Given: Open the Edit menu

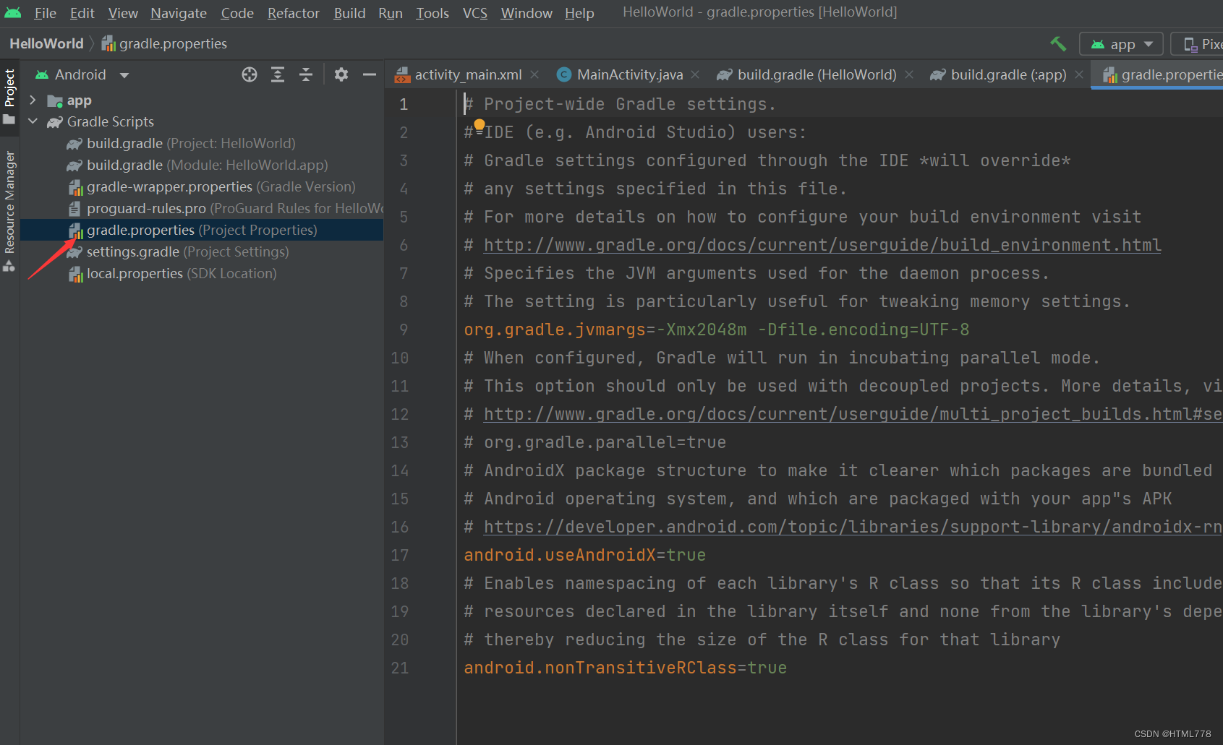Looking at the screenshot, I should tap(82, 13).
